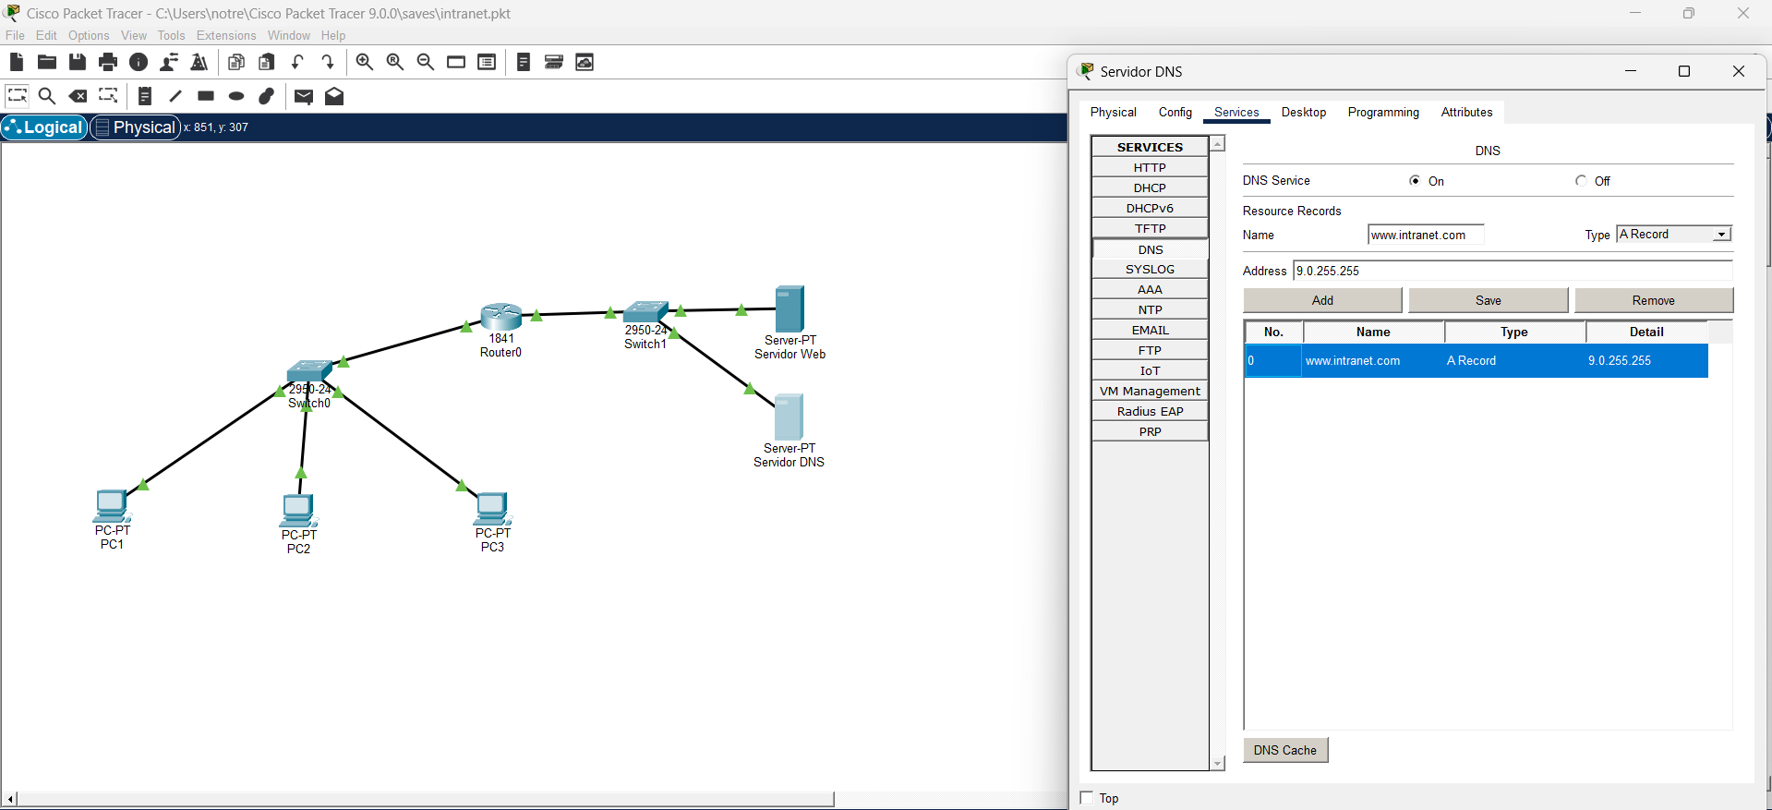Select the Switch0 device on the canvas
This screenshot has width=1772, height=810.
click(309, 370)
